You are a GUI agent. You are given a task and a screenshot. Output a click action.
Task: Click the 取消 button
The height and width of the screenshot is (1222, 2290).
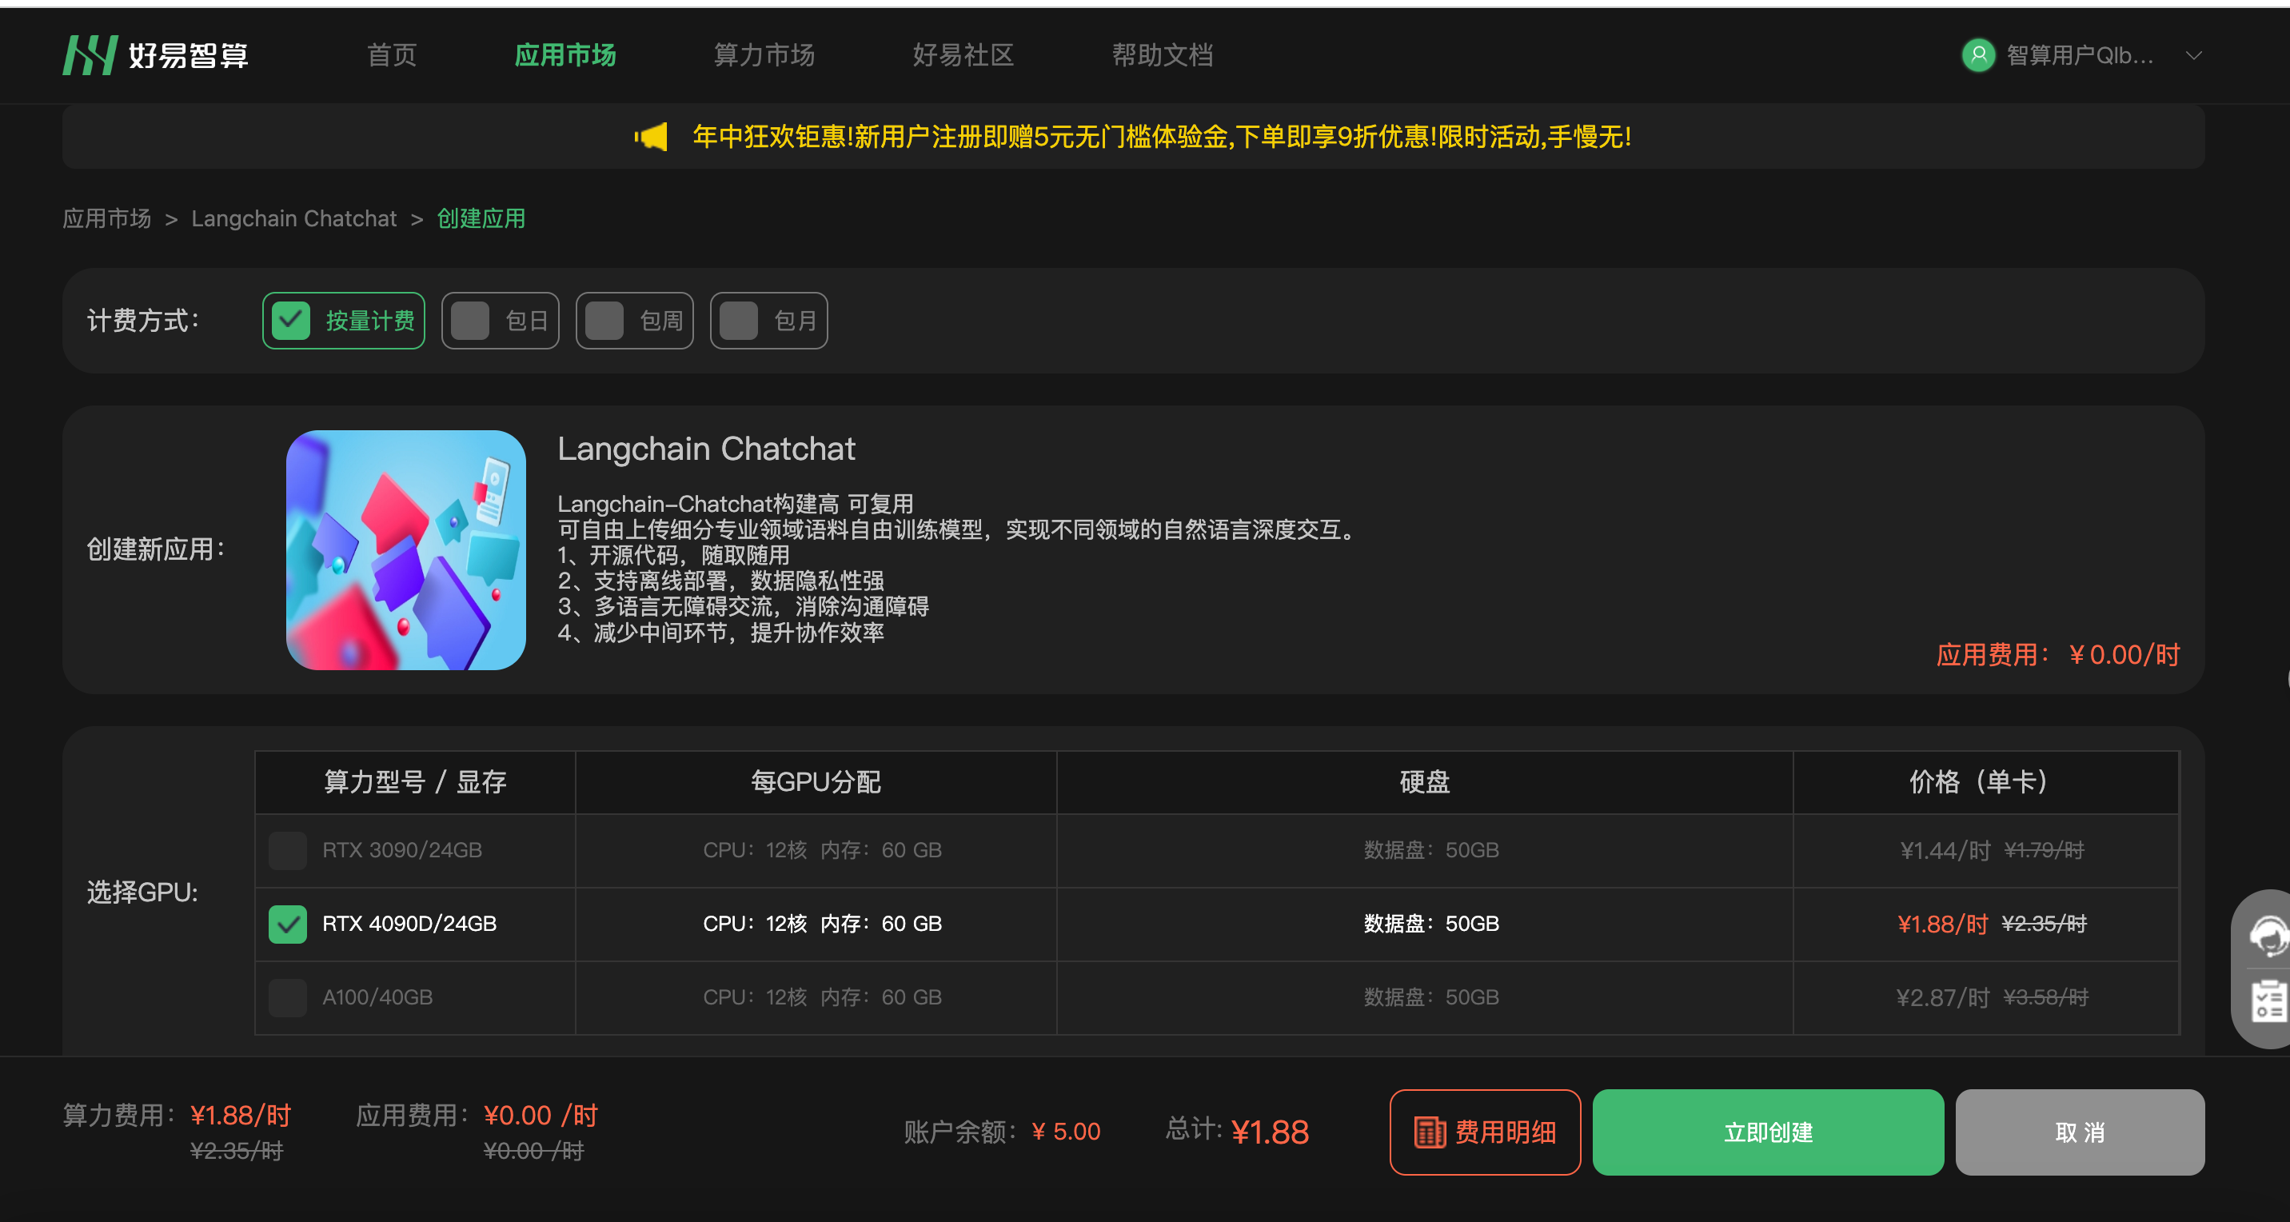click(2080, 1132)
